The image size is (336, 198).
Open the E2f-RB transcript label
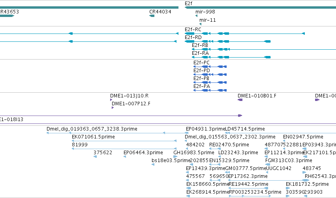(x=200, y=45)
